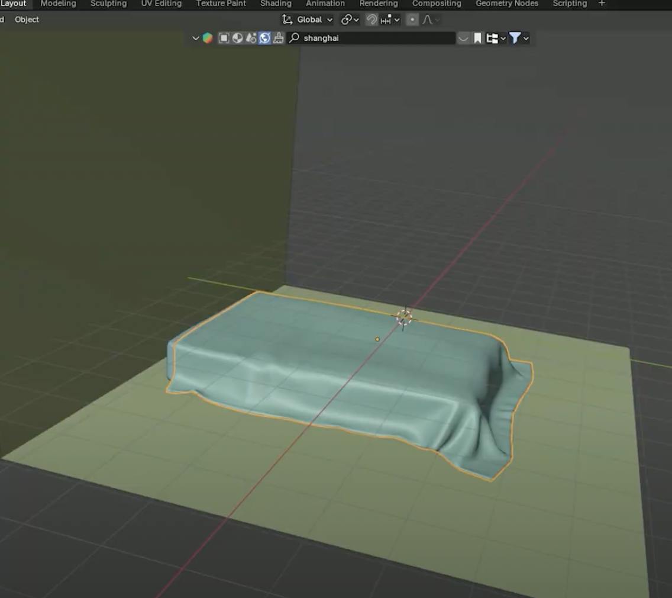Open the Object menu
This screenshot has height=598, width=672.
click(27, 20)
